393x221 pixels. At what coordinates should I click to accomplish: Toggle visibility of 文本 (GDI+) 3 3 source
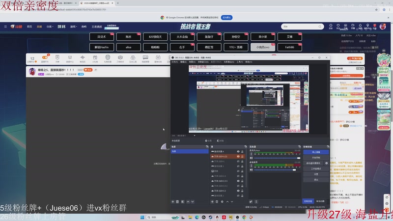tap(238, 181)
